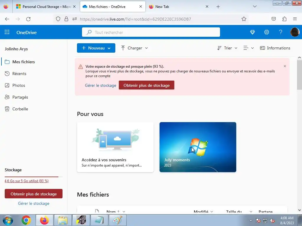The width and height of the screenshot is (302, 226).
Task: Open Firefox View icon at left of tab strip
Action: coord(6,6)
